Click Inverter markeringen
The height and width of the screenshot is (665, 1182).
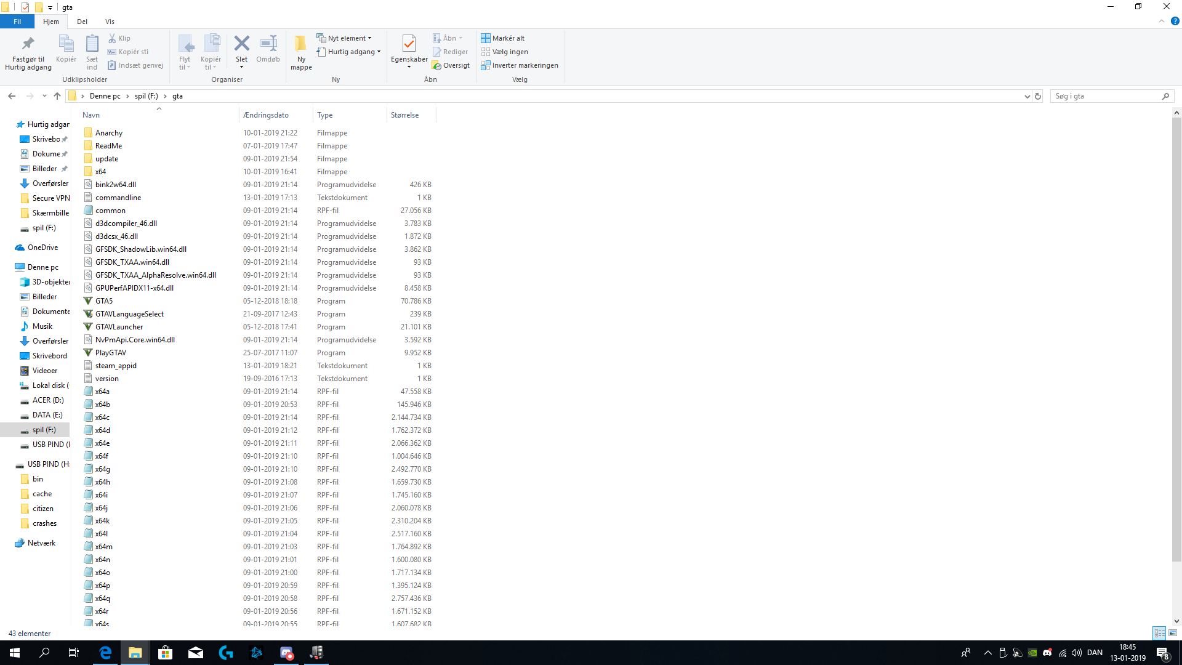point(520,65)
